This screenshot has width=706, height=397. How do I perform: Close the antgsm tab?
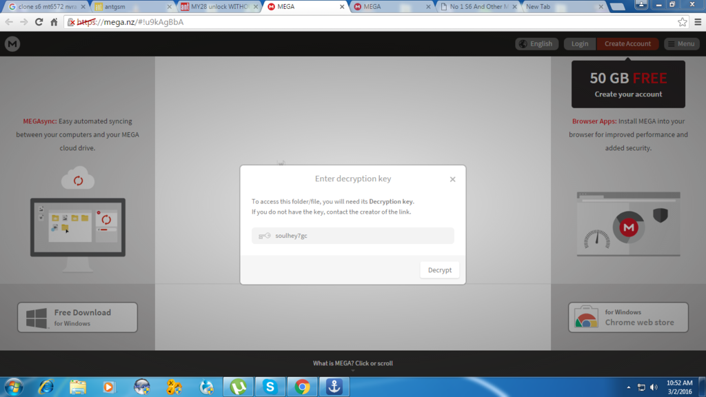pyautogui.click(x=170, y=7)
